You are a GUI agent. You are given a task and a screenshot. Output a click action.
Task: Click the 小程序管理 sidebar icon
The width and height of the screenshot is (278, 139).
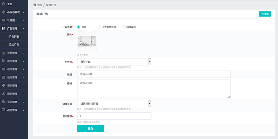tap(3, 12)
